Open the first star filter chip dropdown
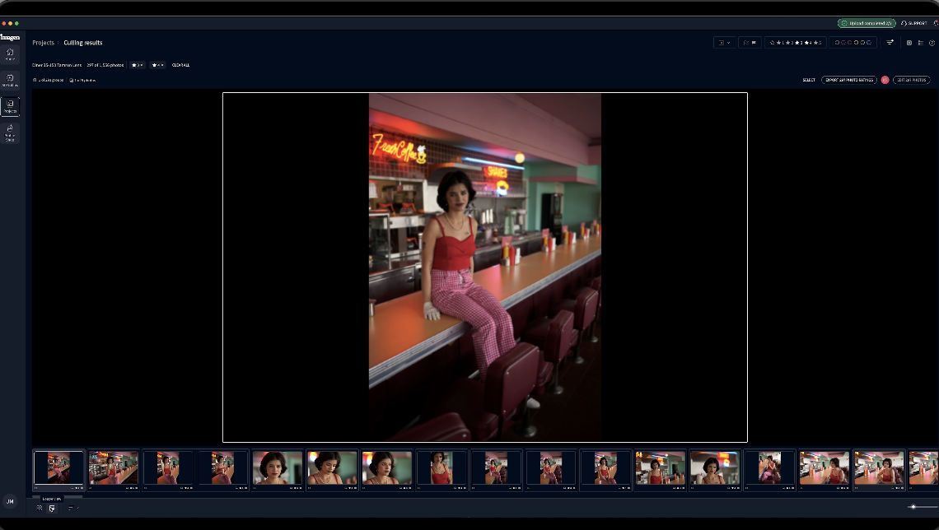This screenshot has width=939, height=530. click(x=137, y=65)
